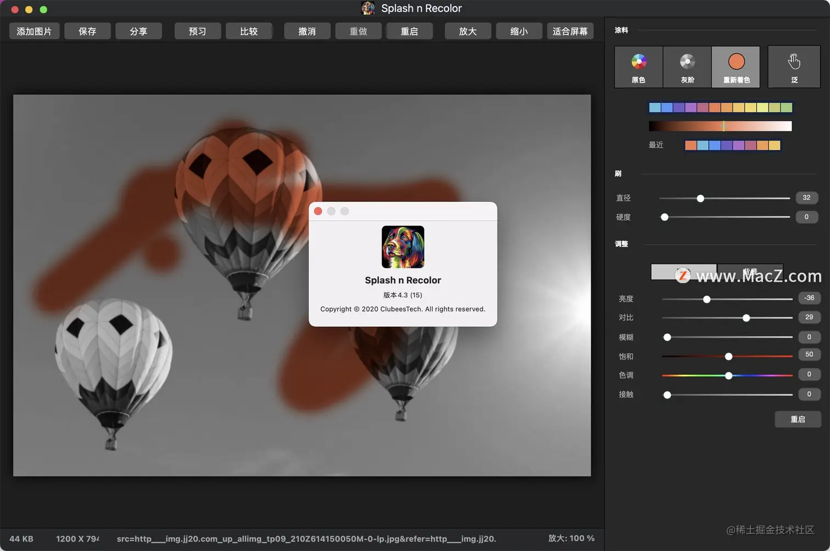Click the 44 KB file size text
This screenshot has height=551, width=830.
[21, 539]
